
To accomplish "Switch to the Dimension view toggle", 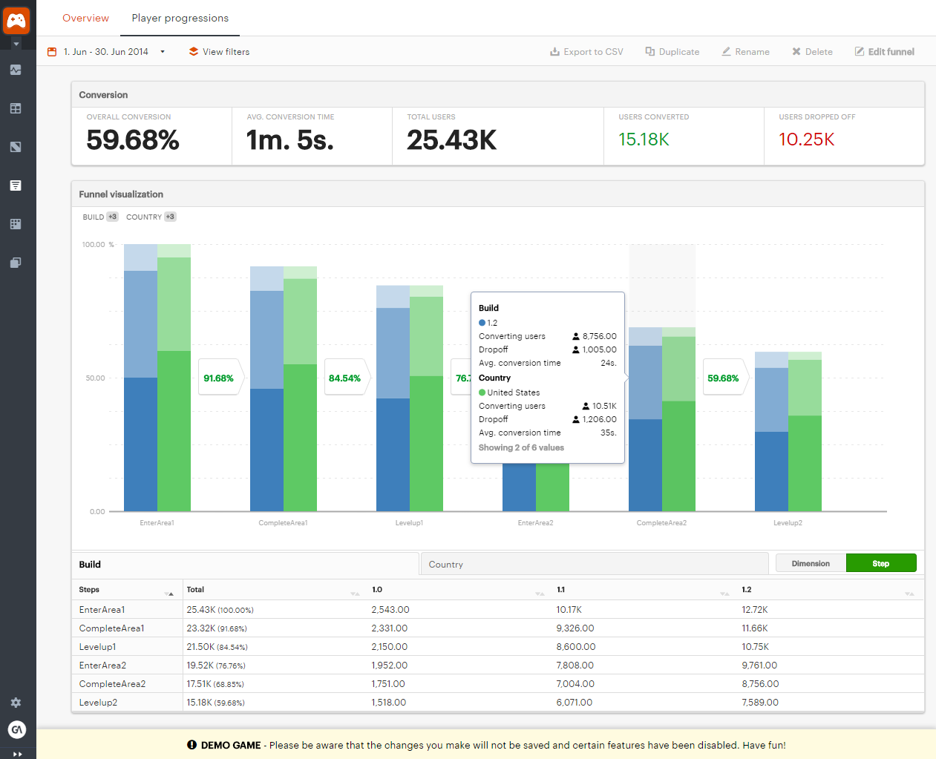I will coord(810,563).
